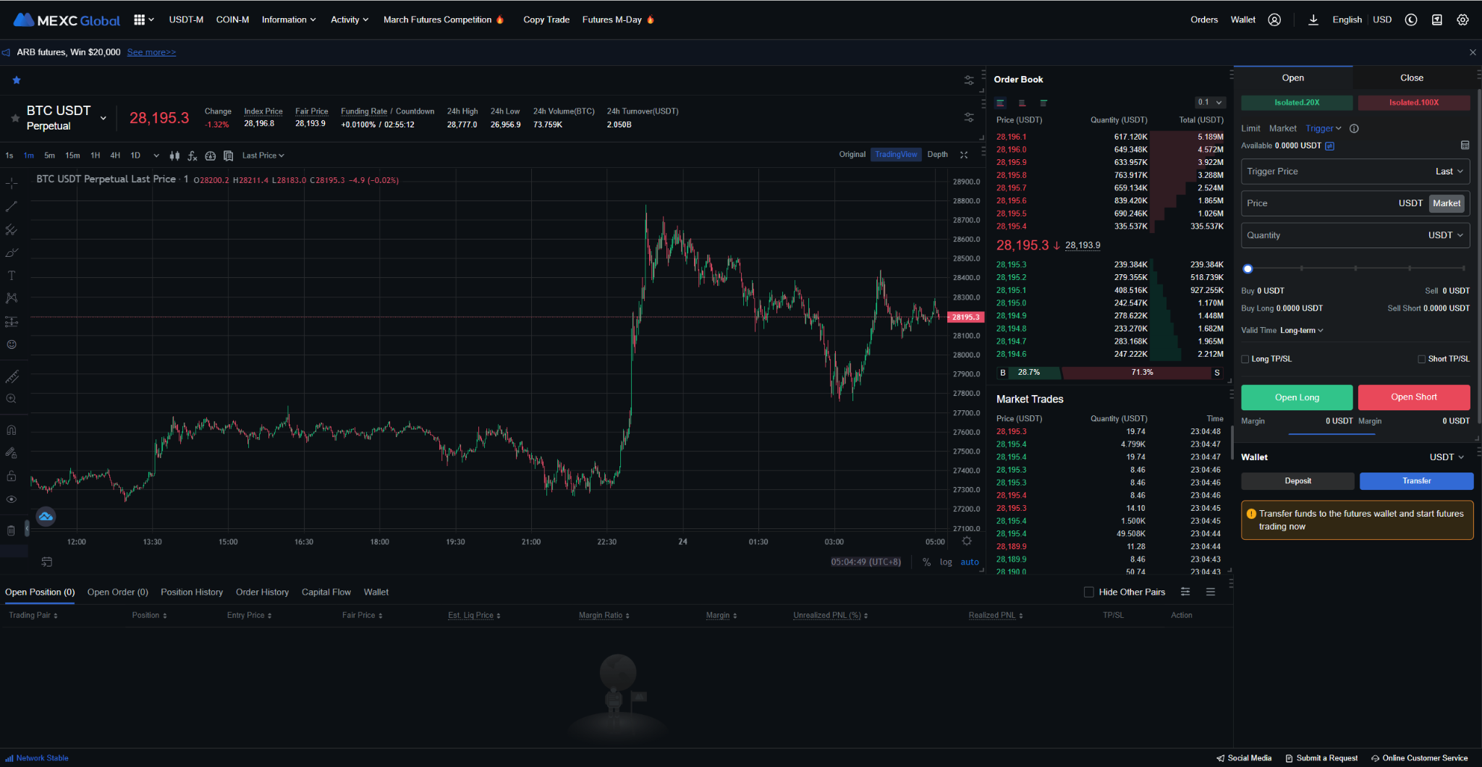
Task: Select the long position prediction tool
Action: tap(12, 321)
